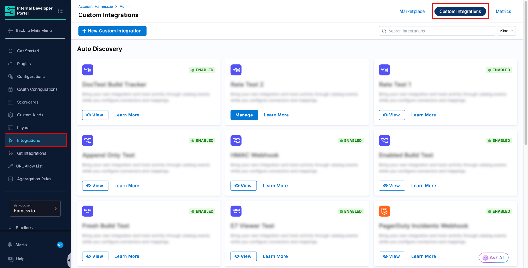The height and width of the screenshot is (268, 528).
Task: Open the Metrics tab
Action: [503, 11]
